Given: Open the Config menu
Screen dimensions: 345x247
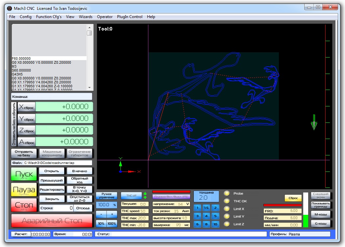Looking at the screenshot, I should [x=26, y=17].
